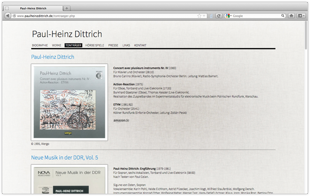Click the Für Klavier und Orchester (28:10) line
Viewport: 310px width, 196px height.
click(x=134, y=72)
